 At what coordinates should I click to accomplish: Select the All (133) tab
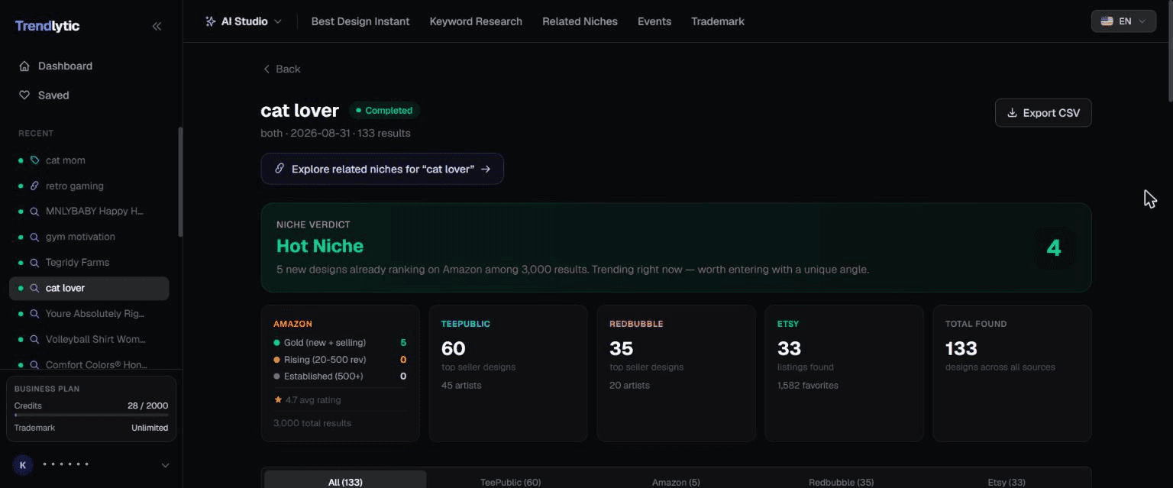(x=345, y=480)
